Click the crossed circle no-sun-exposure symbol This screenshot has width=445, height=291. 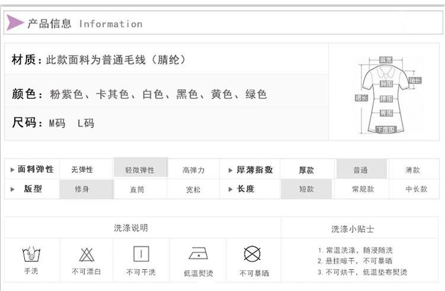click(x=252, y=254)
